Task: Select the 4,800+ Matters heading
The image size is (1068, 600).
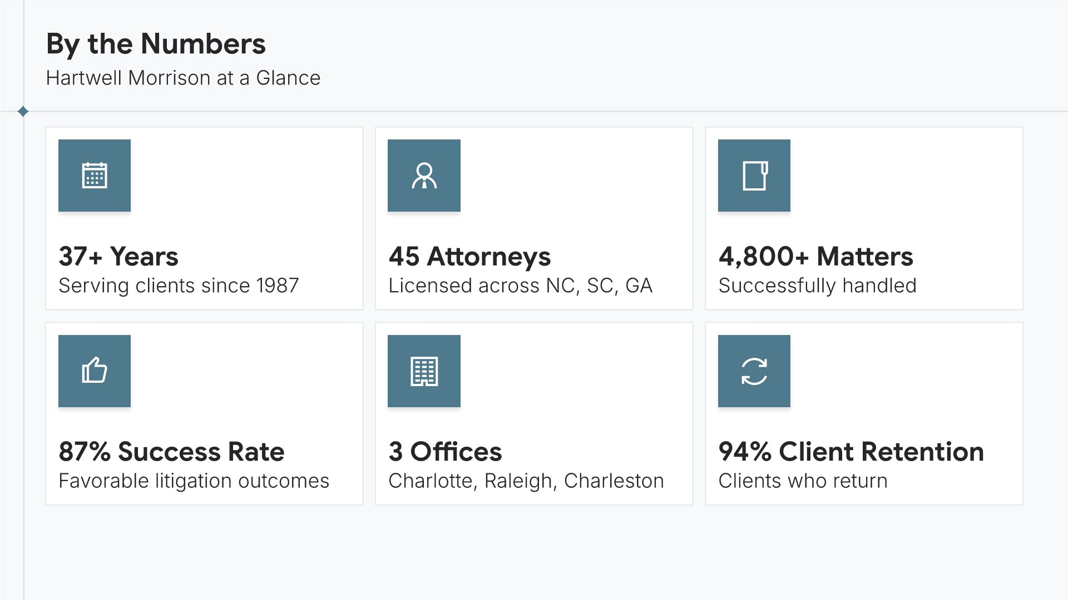Action: click(815, 256)
